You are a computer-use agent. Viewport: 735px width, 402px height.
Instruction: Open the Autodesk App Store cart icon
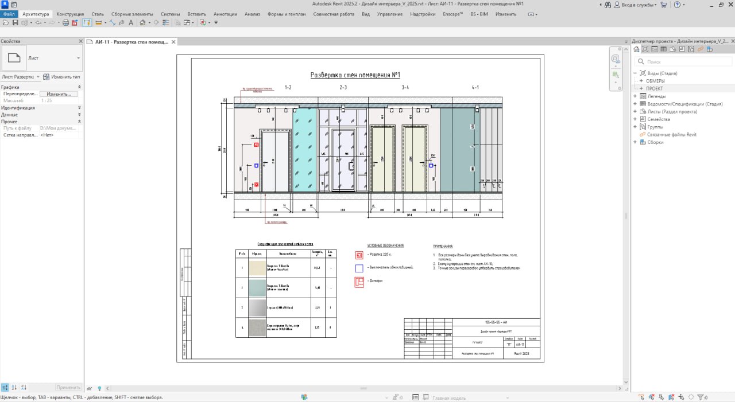point(664,5)
